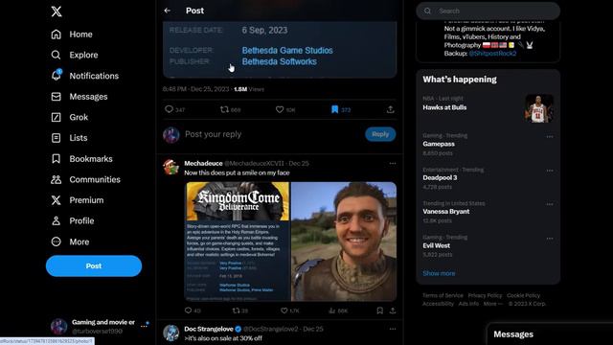The image size is (613, 345).
Task: Open account switcher ellipsis menu
Action: click(144, 326)
